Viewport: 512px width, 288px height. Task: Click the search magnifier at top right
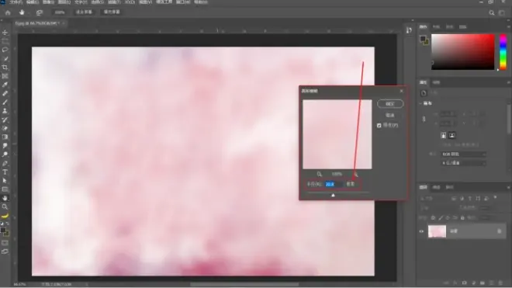[491, 12]
